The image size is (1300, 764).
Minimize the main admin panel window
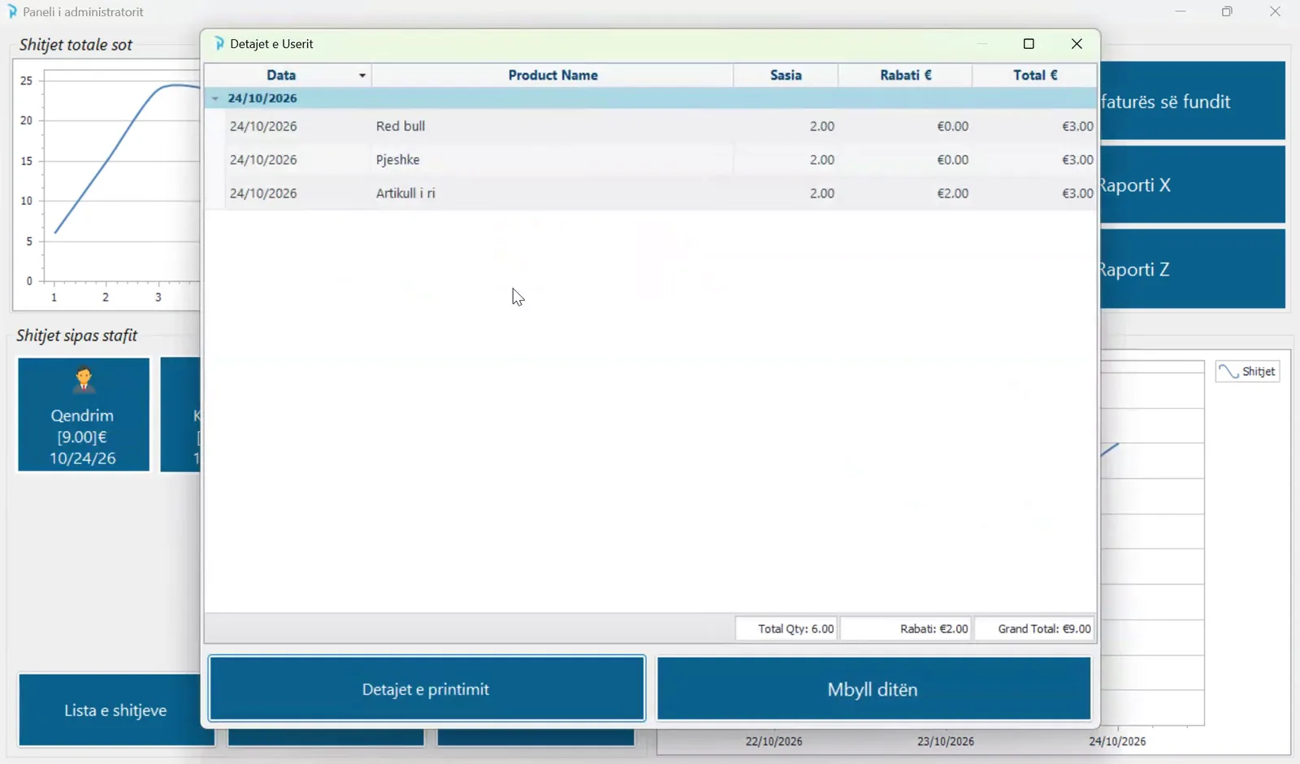click(1181, 11)
